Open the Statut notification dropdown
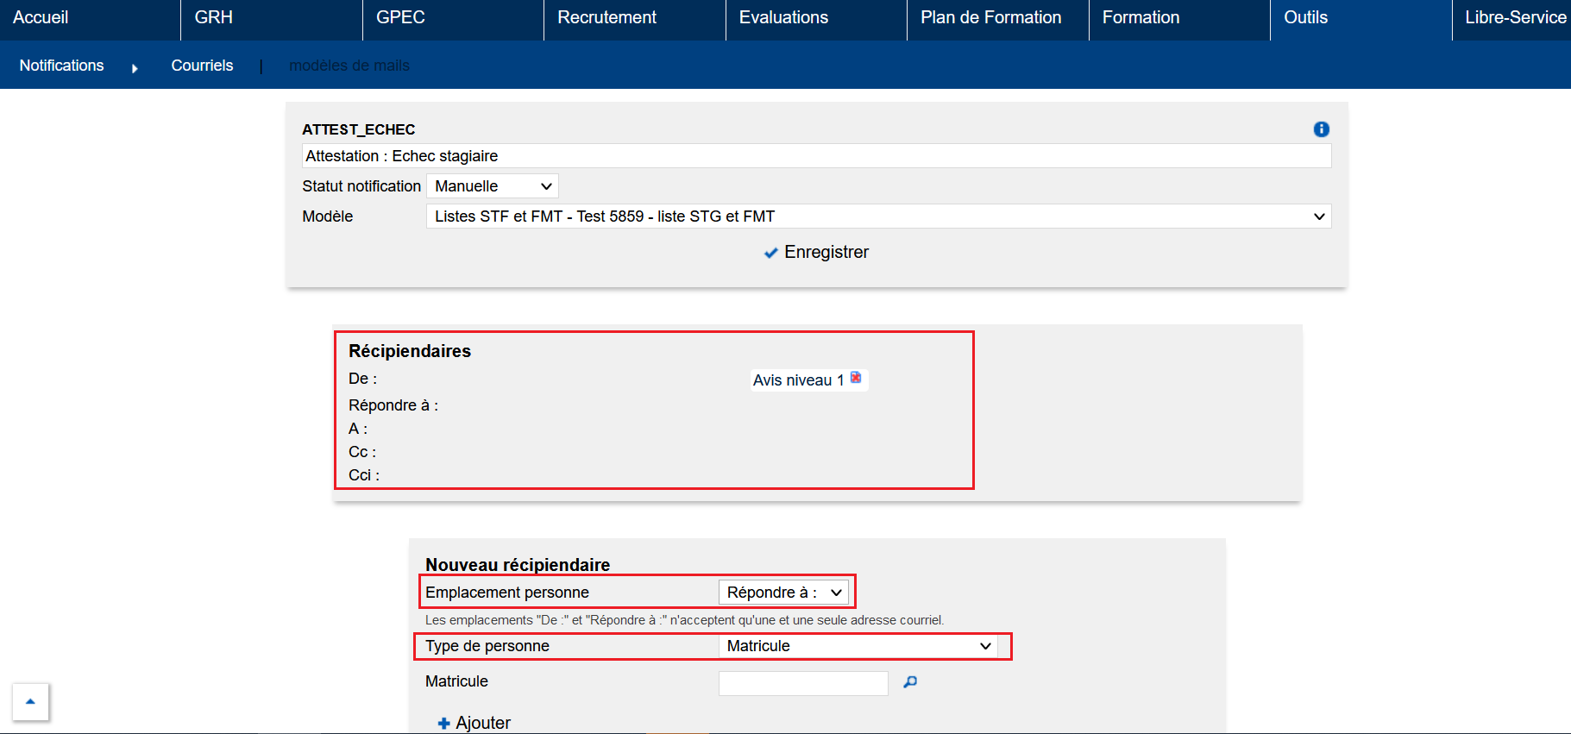The height and width of the screenshot is (734, 1571). click(x=492, y=186)
